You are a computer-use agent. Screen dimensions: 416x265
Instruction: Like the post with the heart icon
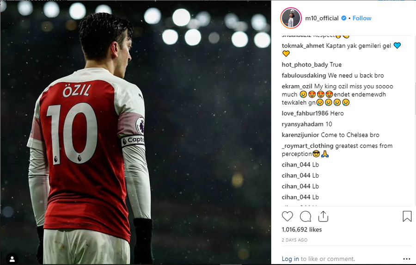click(x=288, y=216)
